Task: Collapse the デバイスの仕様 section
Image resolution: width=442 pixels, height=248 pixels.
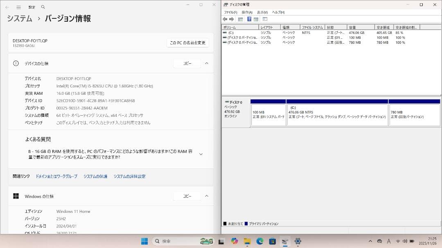Action: (x=207, y=63)
